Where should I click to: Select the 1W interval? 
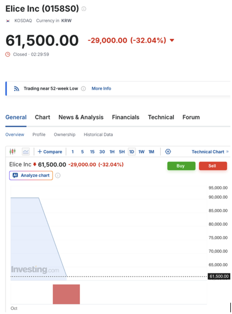(x=141, y=152)
